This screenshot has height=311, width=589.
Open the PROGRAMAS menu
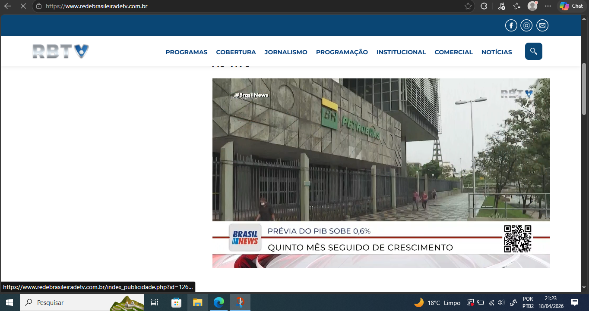coord(187,52)
